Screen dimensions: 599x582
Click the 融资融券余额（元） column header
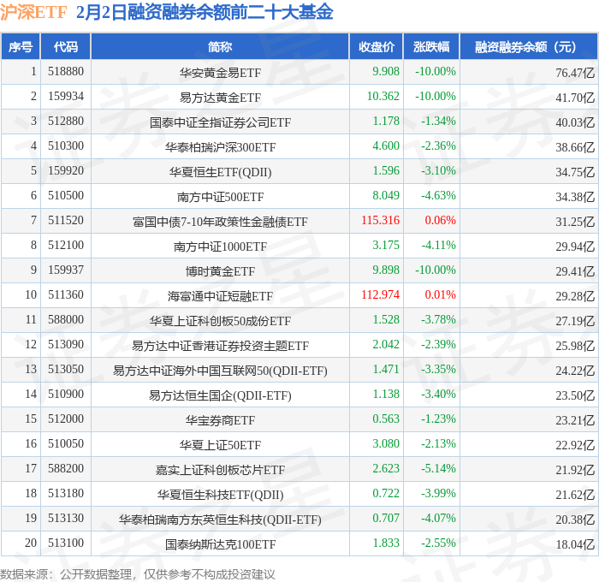[x=529, y=46]
